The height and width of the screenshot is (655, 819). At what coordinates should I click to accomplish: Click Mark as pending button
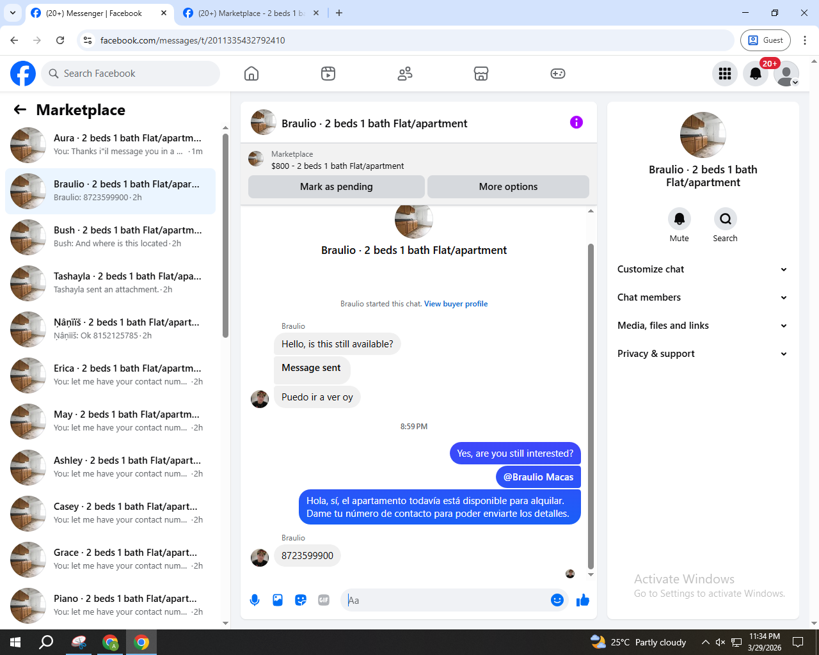click(336, 187)
